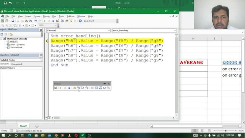The height and width of the screenshot is (138, 245).
Task: Toggle Design Mode in the Debug toolbar
Action: coord(56,88)
